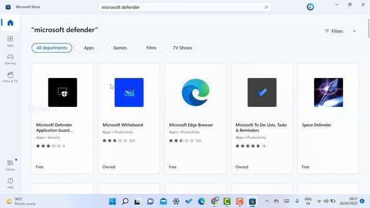Open Help in the sidebar
The width and height of the screenshot is (370, 208).
coord(10,183)
